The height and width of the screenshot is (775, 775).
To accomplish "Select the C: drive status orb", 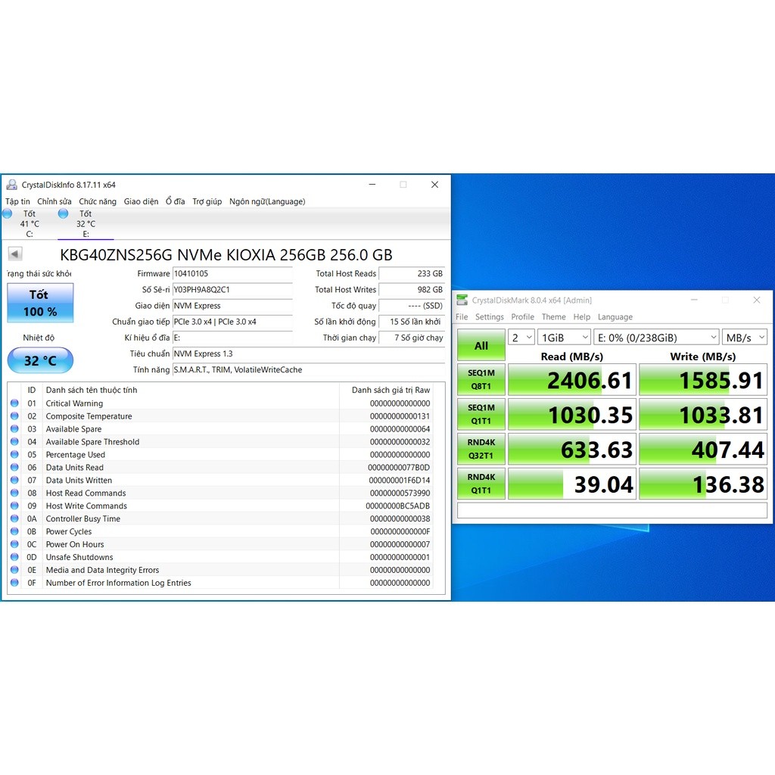I will tap(8, 213).
